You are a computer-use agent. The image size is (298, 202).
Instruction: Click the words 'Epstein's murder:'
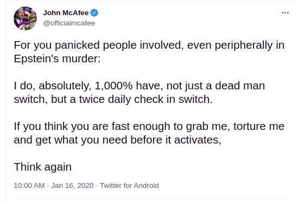coord(57,58)
